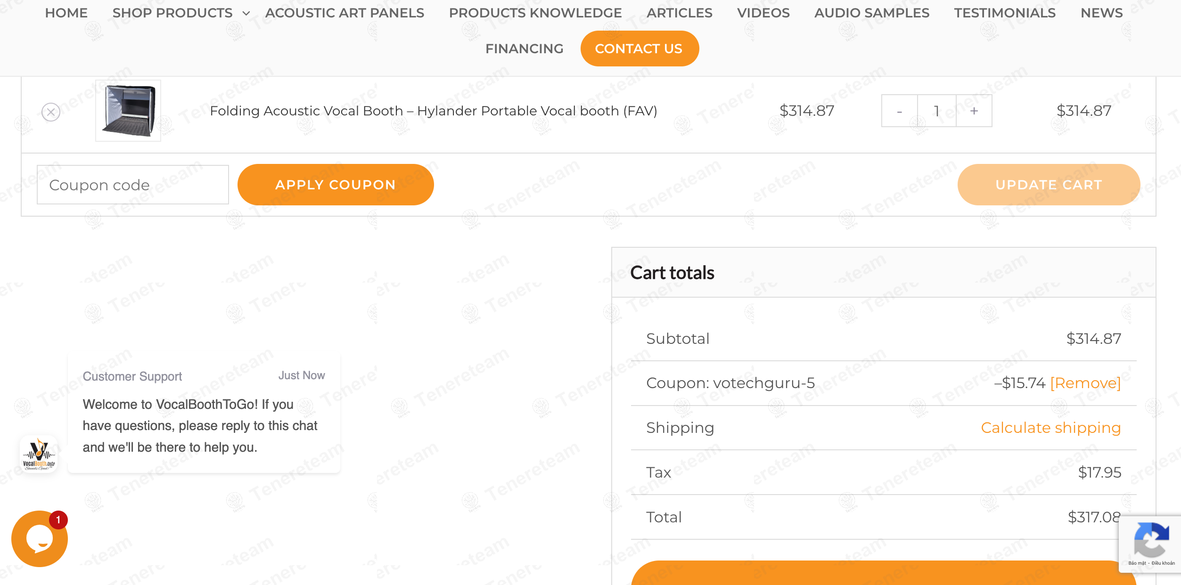The width and height of the screenshot is (1181, 585).
Task: Open the Shop Products menu
Action: click(172, 13)
